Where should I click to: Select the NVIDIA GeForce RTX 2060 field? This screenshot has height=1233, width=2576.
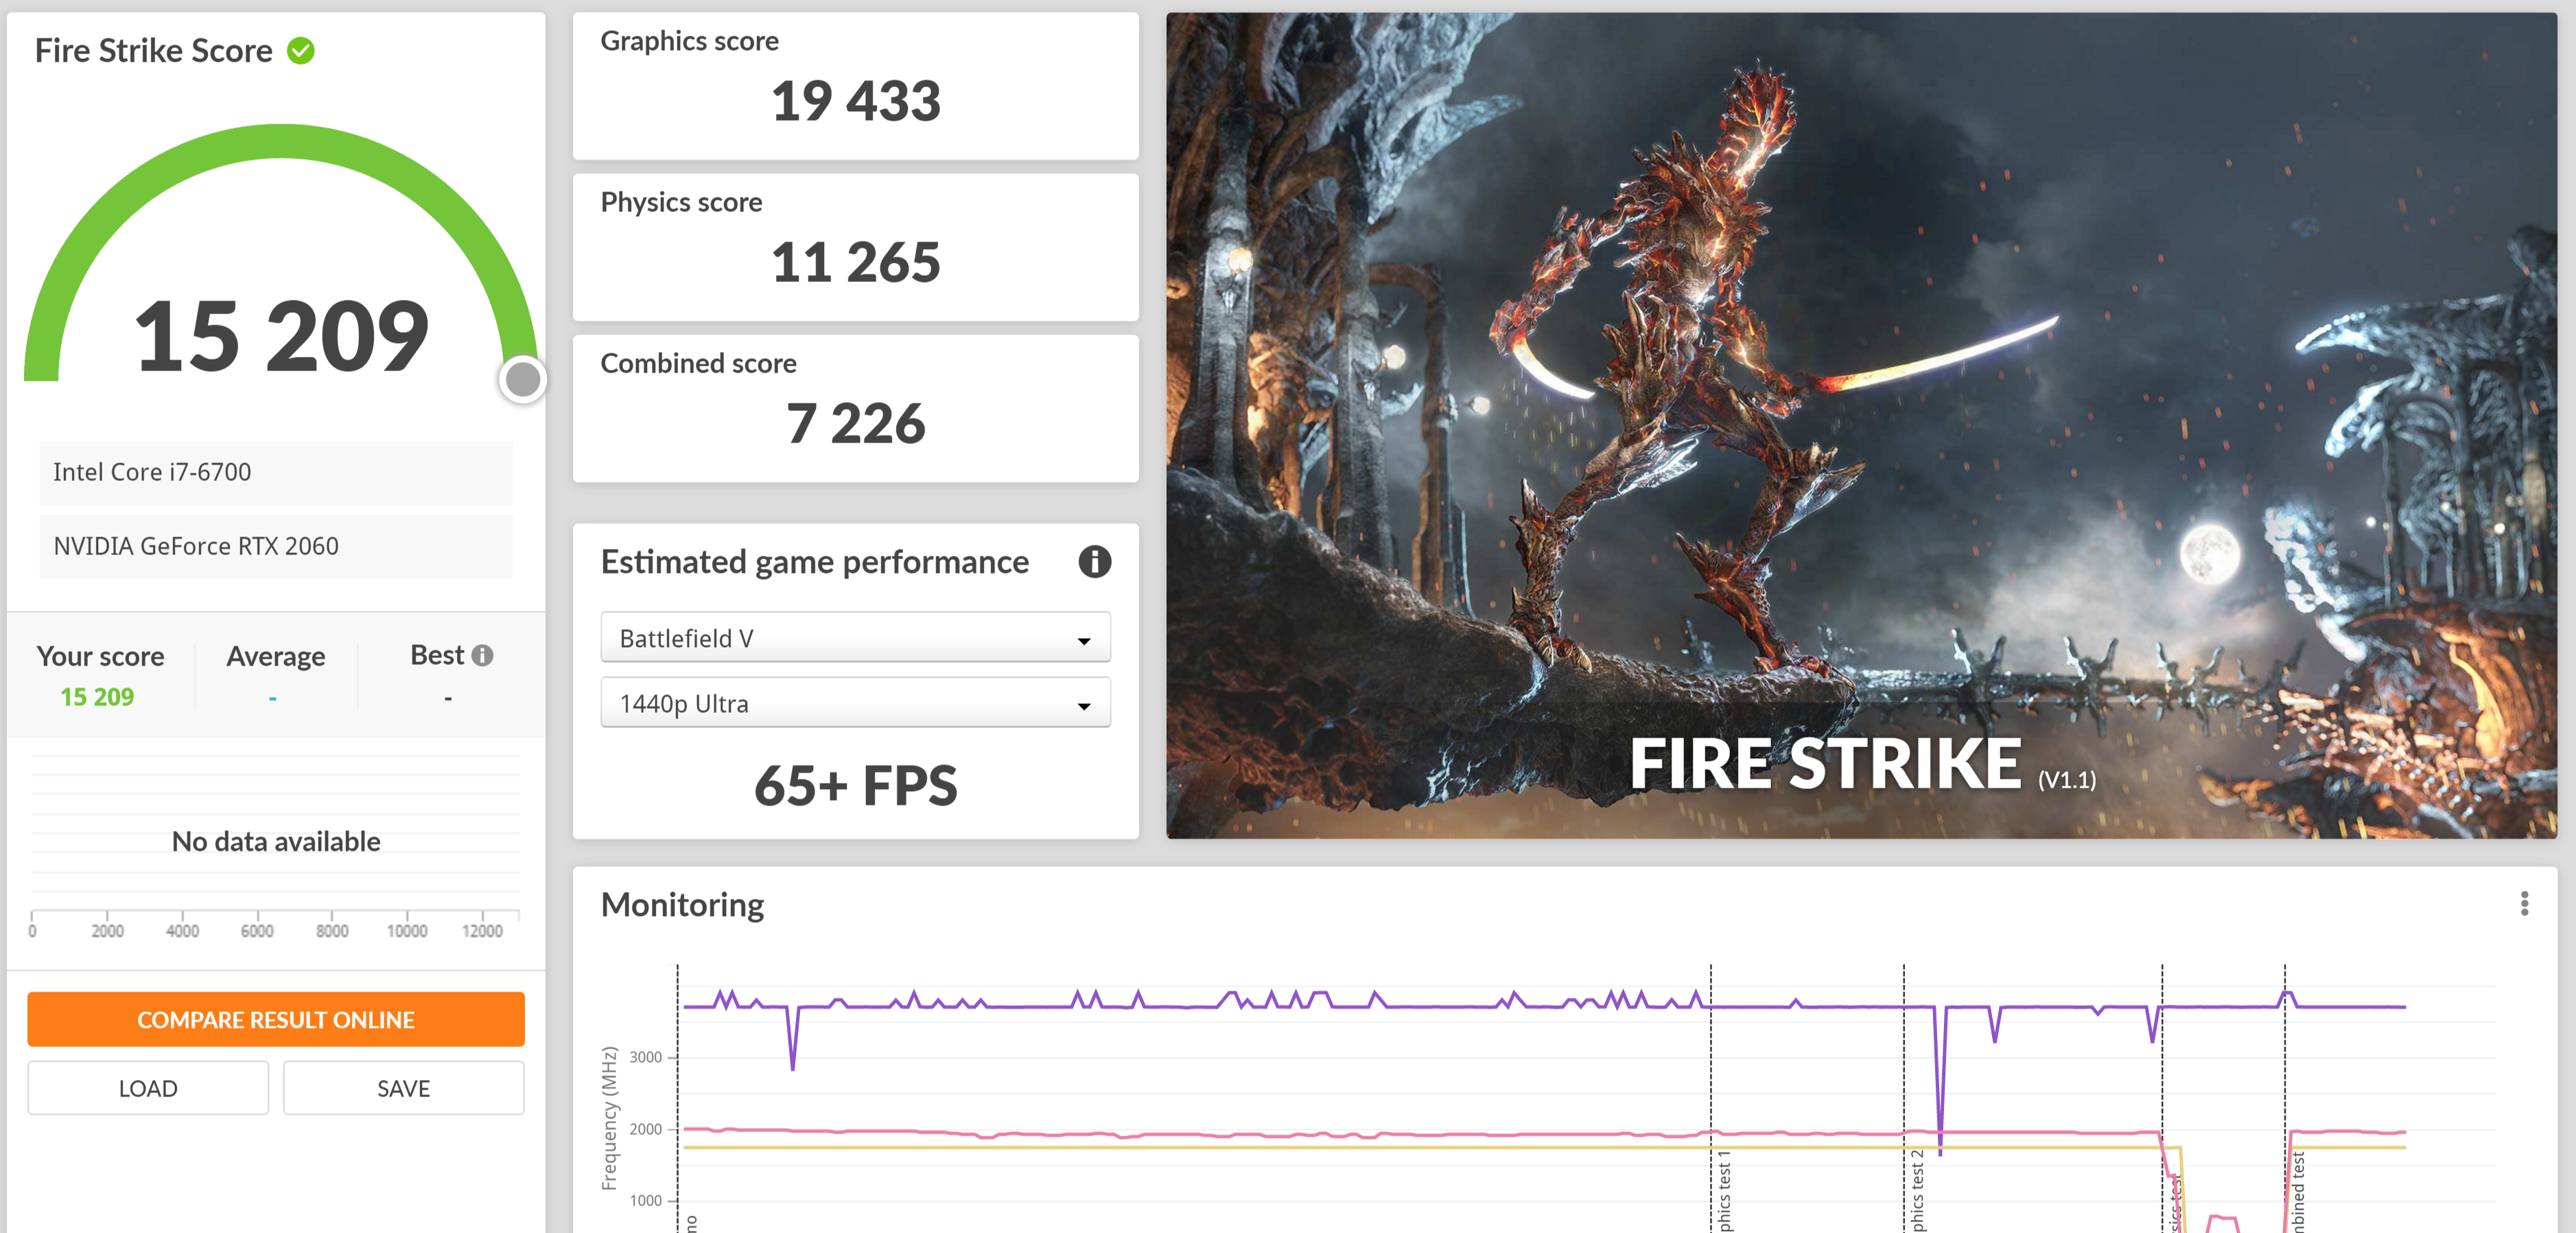click(x=275, y=546)
